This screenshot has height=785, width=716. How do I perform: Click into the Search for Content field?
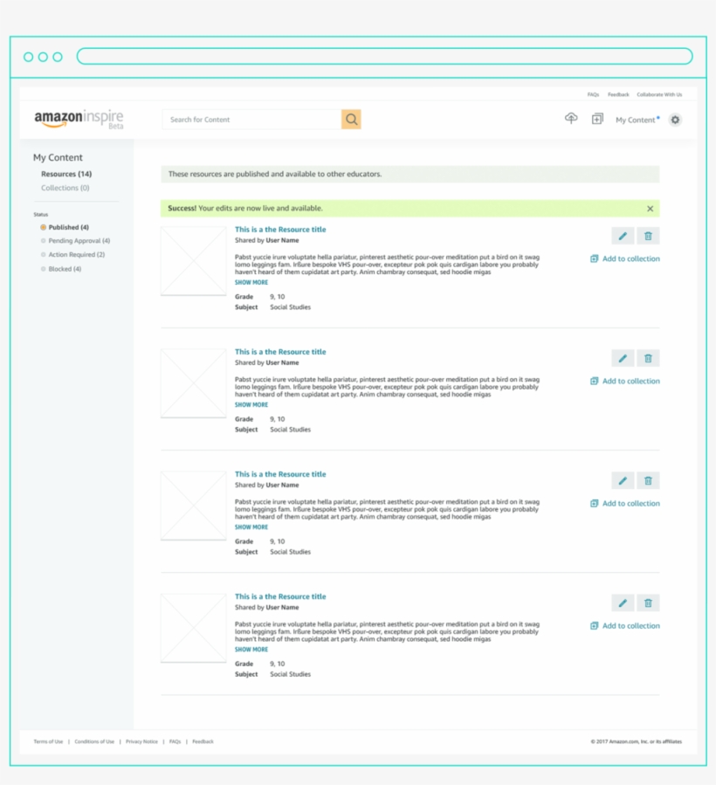pyautogui.click(x=251, y=120)
